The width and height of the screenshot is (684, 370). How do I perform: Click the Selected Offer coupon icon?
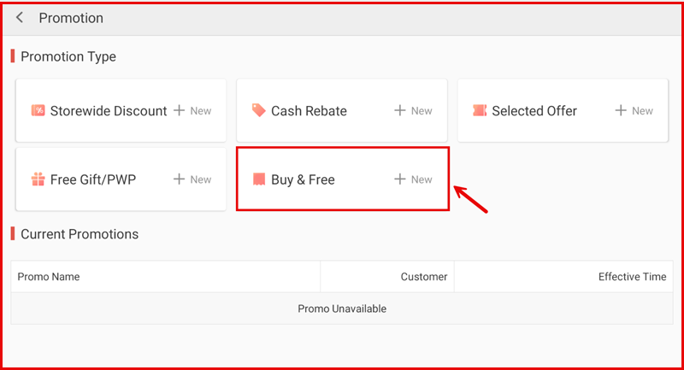coord(480,111)
